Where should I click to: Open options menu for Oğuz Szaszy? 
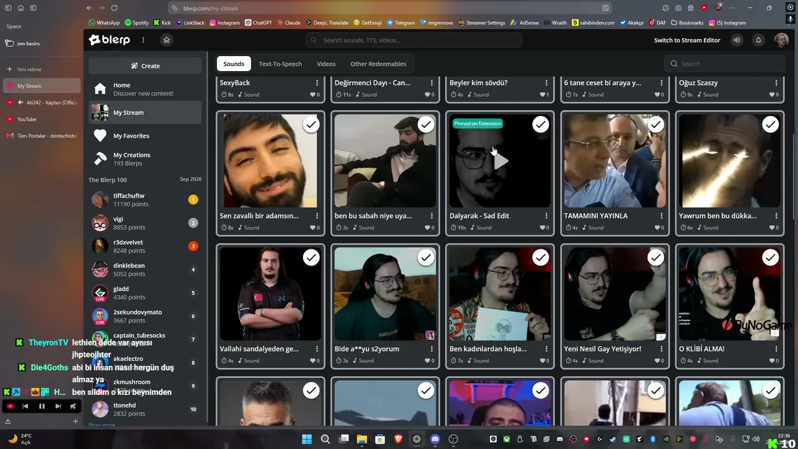(x=776, y=83)
